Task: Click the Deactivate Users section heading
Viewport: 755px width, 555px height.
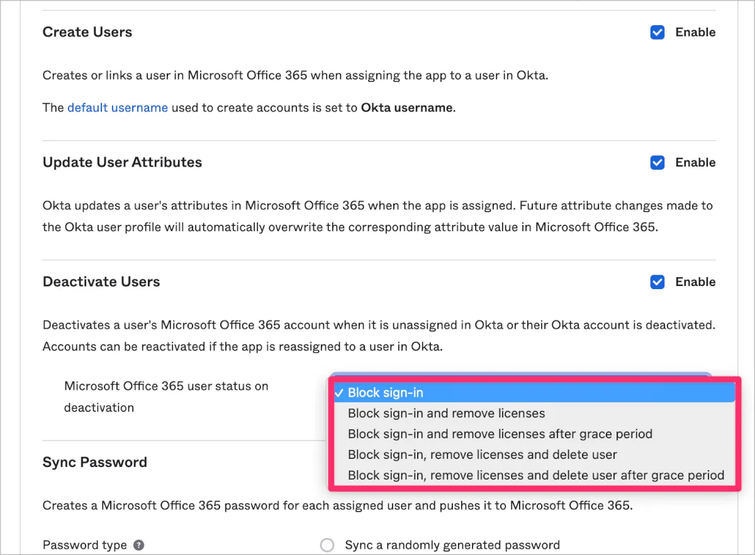Action: [101, 282]
